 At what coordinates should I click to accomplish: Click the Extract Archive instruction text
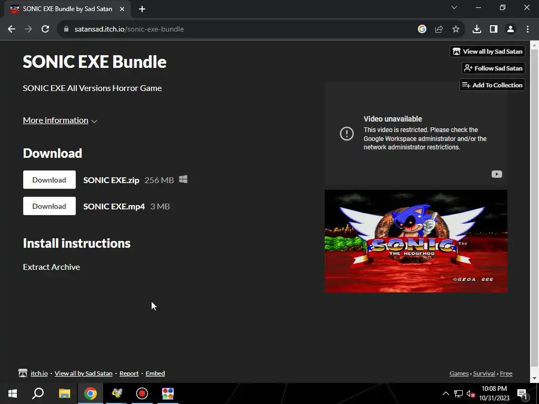tap(52, 267)
